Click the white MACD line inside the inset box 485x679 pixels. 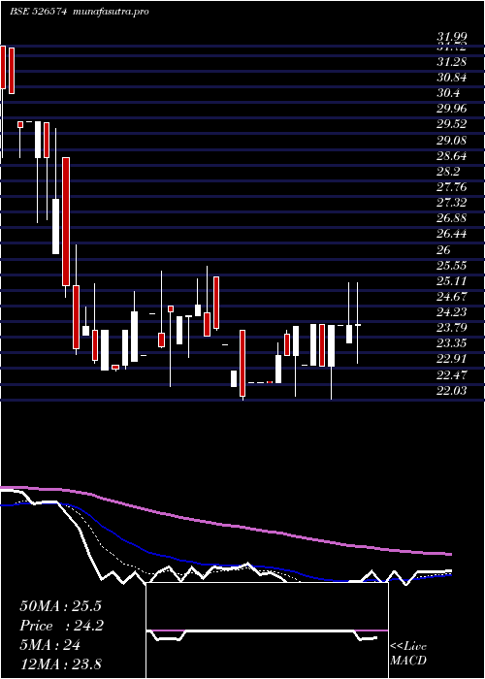(269, 631)
